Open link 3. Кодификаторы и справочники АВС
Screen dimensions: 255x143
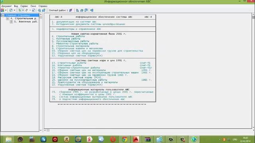pos(76,29)
